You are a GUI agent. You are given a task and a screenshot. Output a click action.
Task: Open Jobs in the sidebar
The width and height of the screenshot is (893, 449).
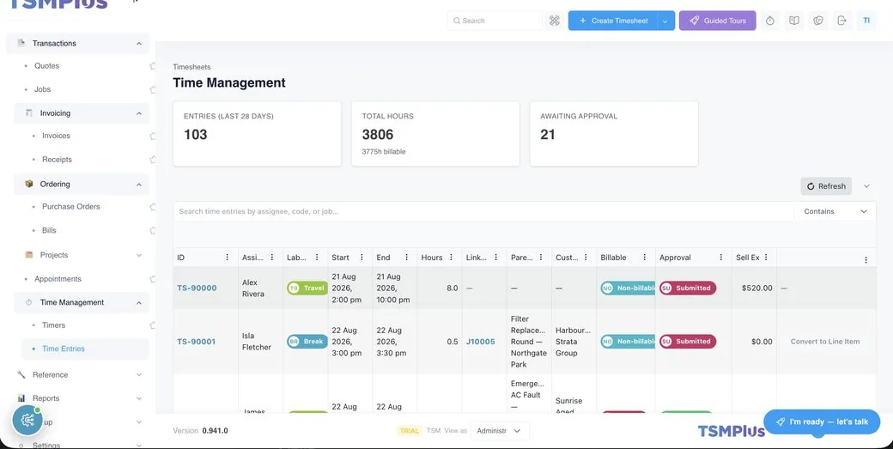42,89
